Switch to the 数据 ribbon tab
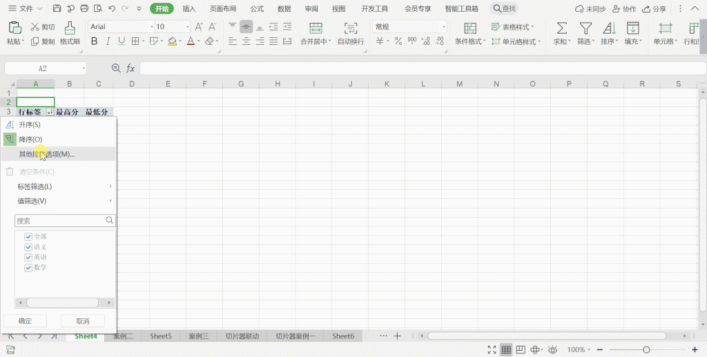The image size is (707, 357). pyautogui.click(x=284, y=8)
